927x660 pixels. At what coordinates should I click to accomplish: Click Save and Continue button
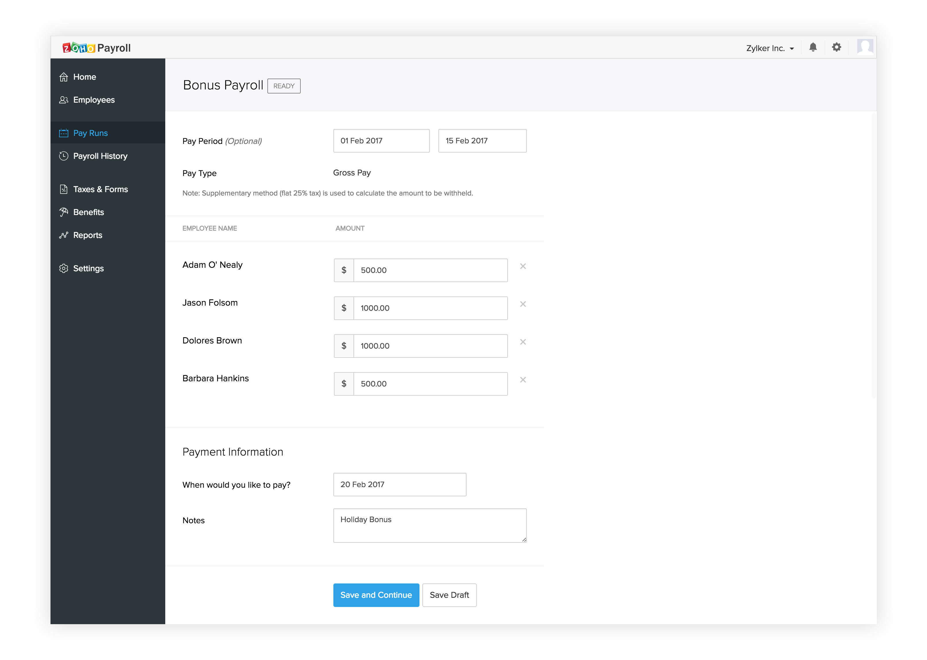[376, 595]
